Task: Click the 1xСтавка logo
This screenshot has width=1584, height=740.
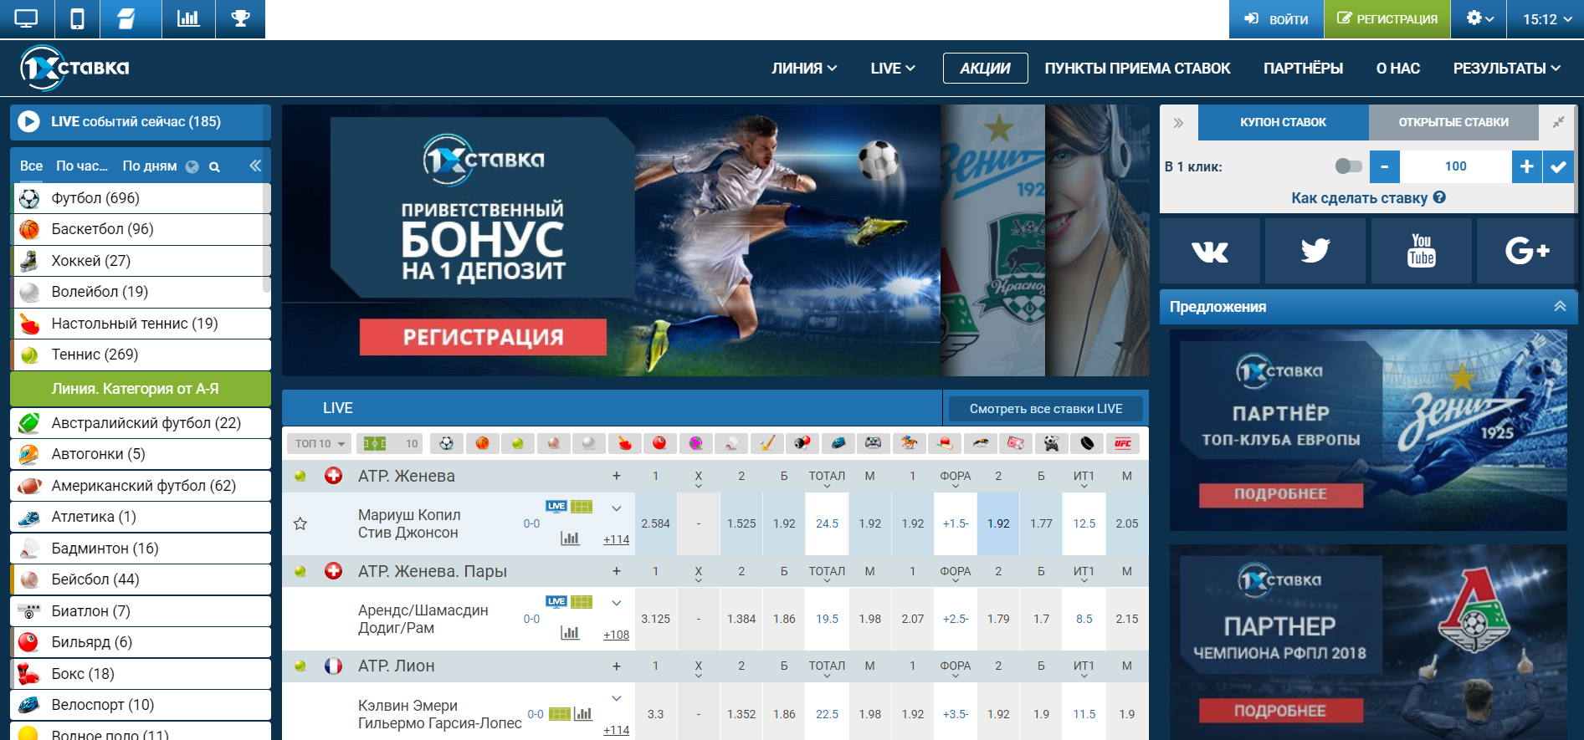Action: pyautogui.click(x=75, y=69)
